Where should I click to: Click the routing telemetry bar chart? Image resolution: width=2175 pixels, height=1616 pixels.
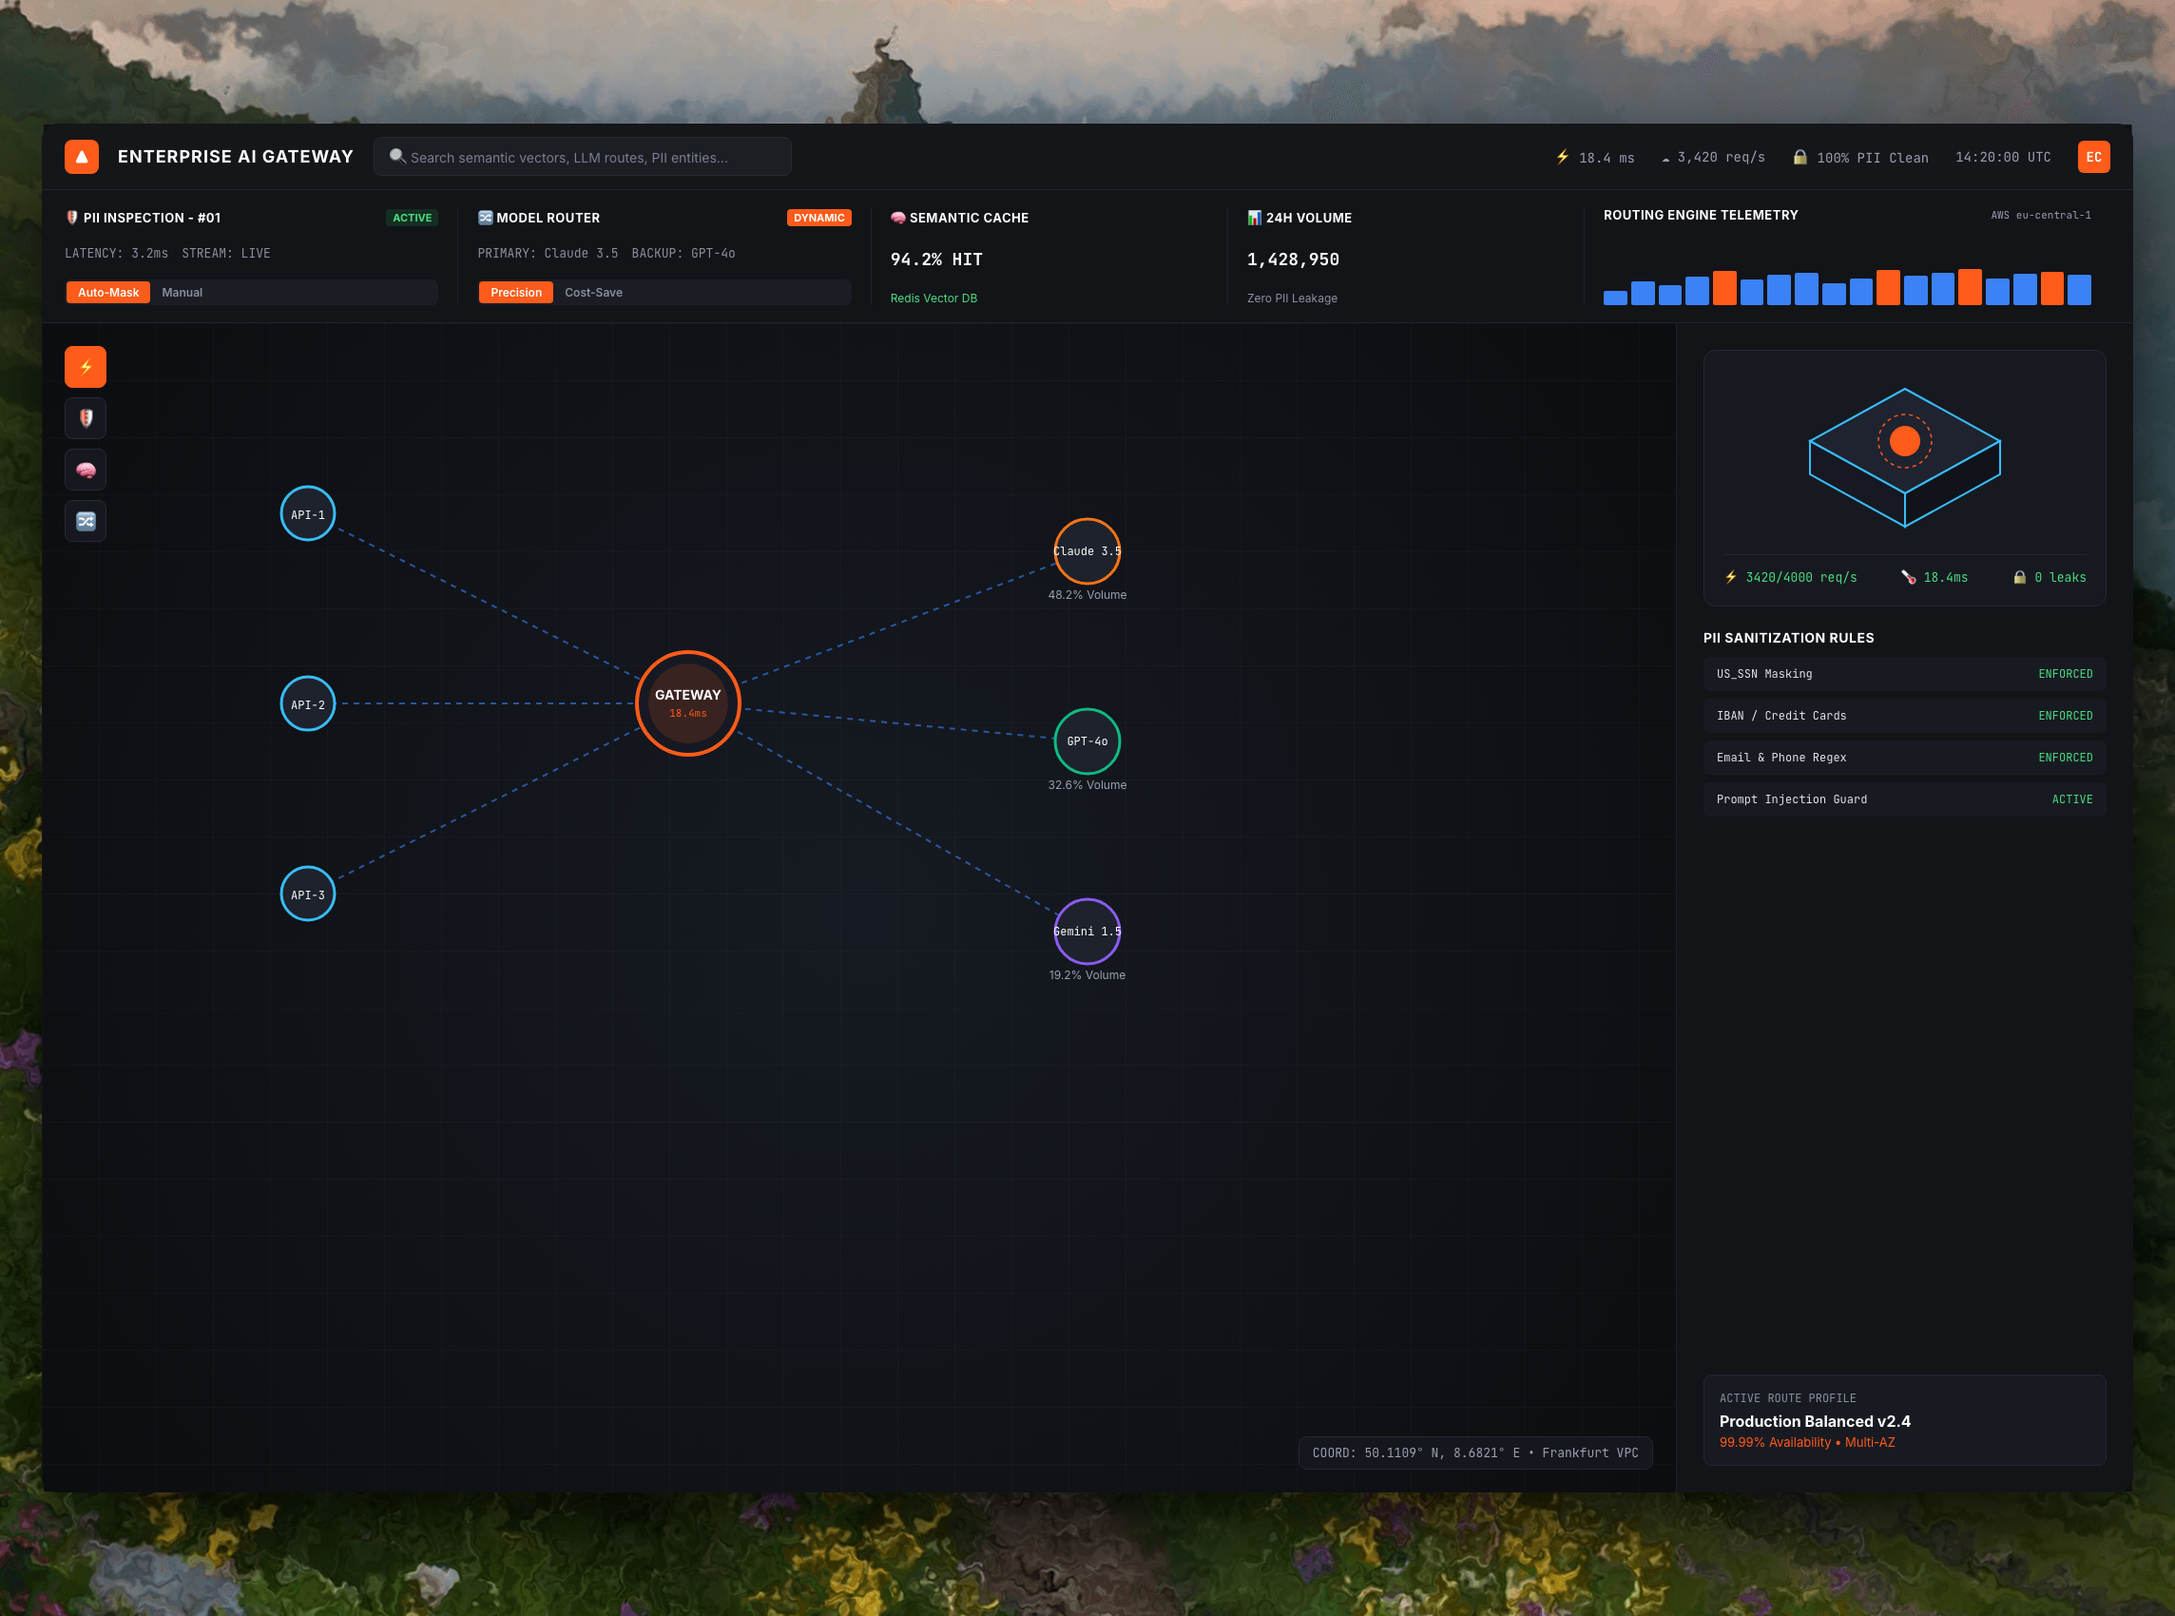tap(1846, 288)
